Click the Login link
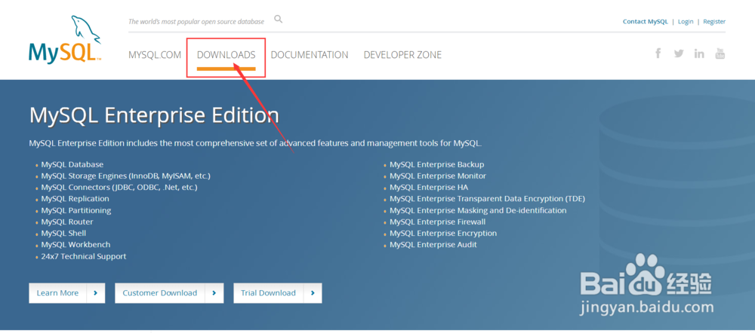Screen dimensions: 755x333 tap(686, 22)
